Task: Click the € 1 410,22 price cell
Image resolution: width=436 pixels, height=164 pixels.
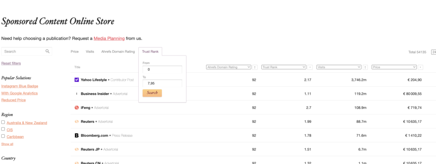Action: coord(413,136)
